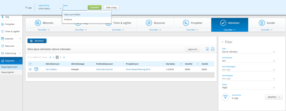Export report as CSV icon

pyautogui.click(x=212, y=49)
